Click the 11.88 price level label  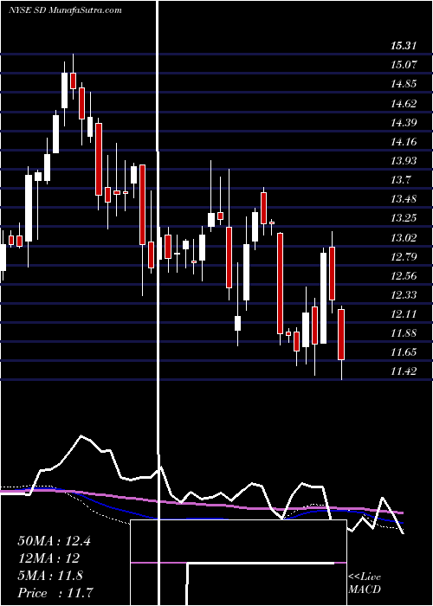(x=404, y=333)
